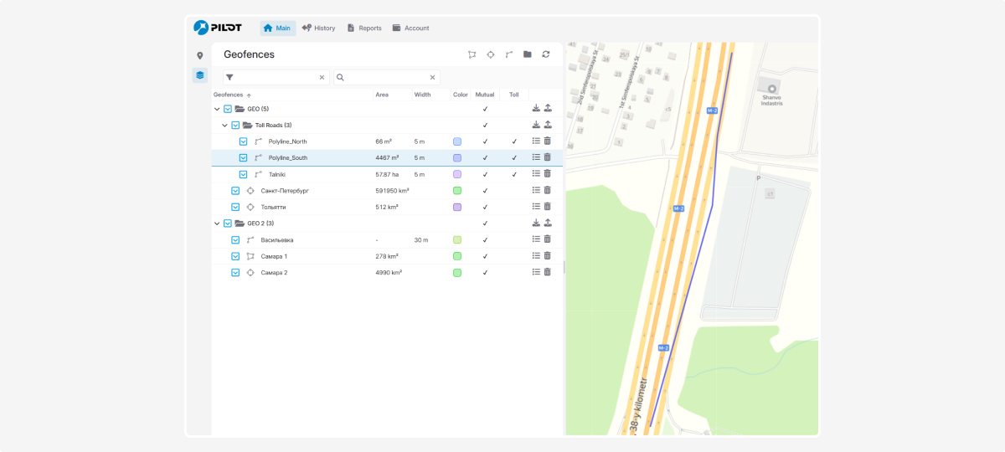
Task: Click the download icon for GEO group
Action: pos(536,109)
